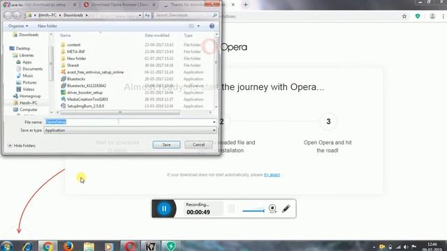Image resolution: width=447 pixels, height=251 pixels.
Task: Open the network signal tray icon
Action: [x=398, y=247]
